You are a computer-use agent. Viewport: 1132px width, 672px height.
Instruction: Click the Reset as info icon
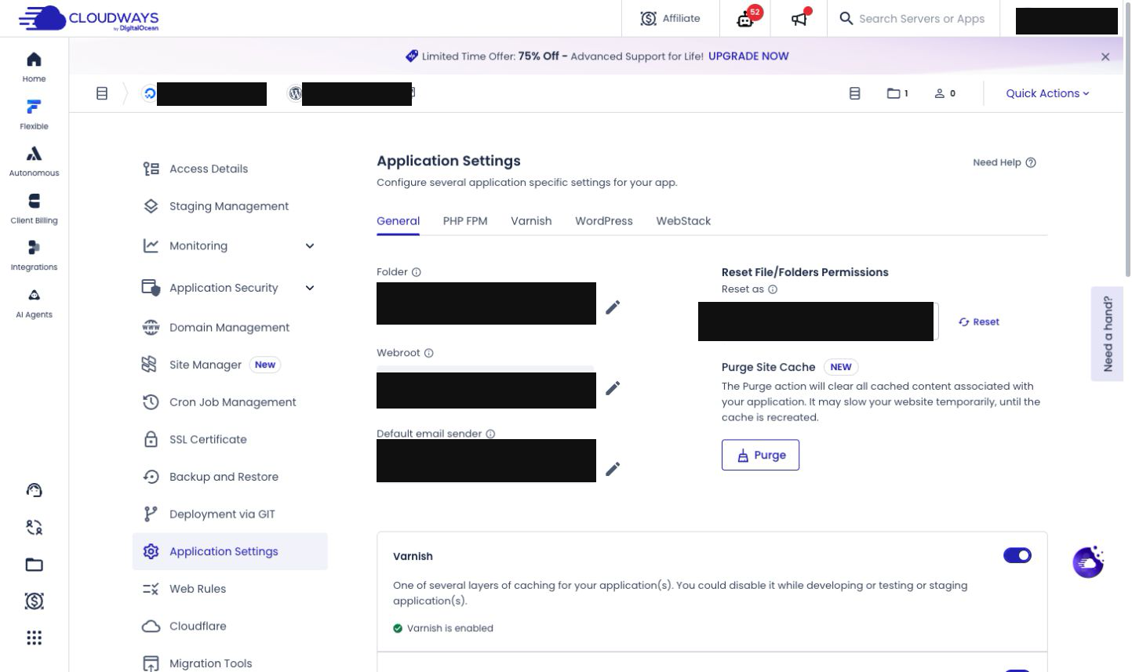[x=773, y=289]
